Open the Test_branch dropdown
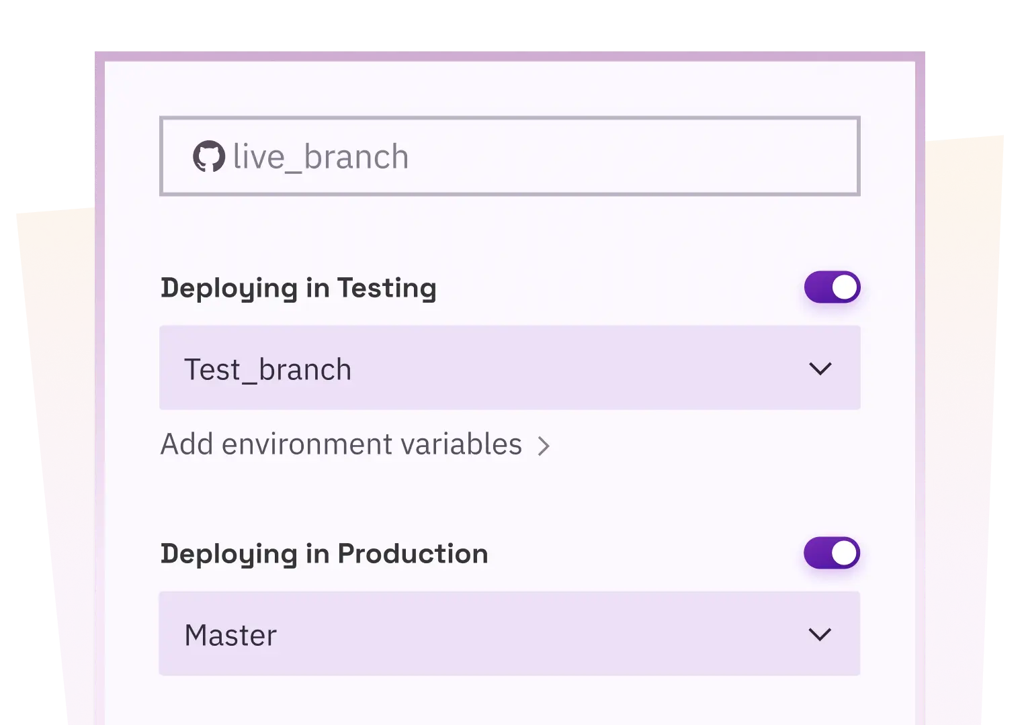Screen dimensions: 1022x725 pyautogui.click(x=510, y=368)
